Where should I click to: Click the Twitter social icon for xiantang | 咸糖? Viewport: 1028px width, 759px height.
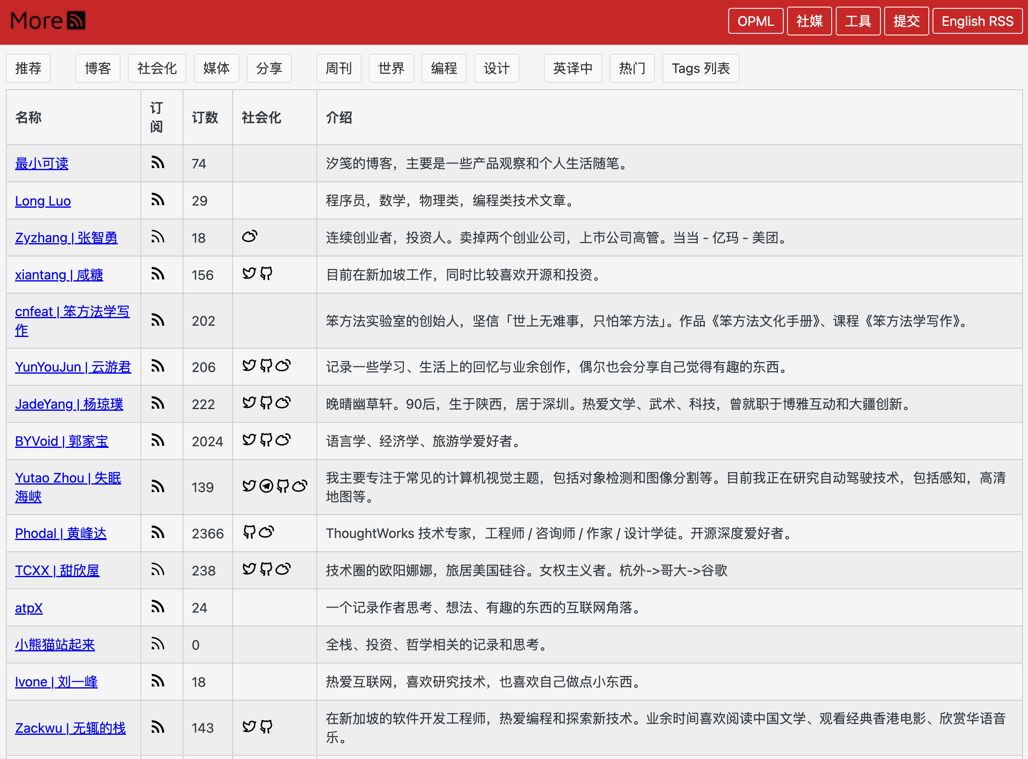pyautogui.click(x=248, y=274)
